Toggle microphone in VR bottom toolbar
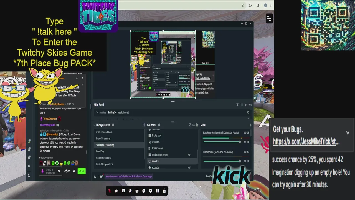 (110, 191)
